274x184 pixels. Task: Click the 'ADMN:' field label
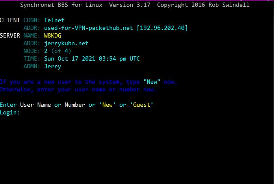[x=32, y=67]
